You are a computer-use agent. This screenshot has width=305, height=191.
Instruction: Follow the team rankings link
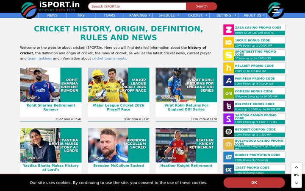pos(40,59)
